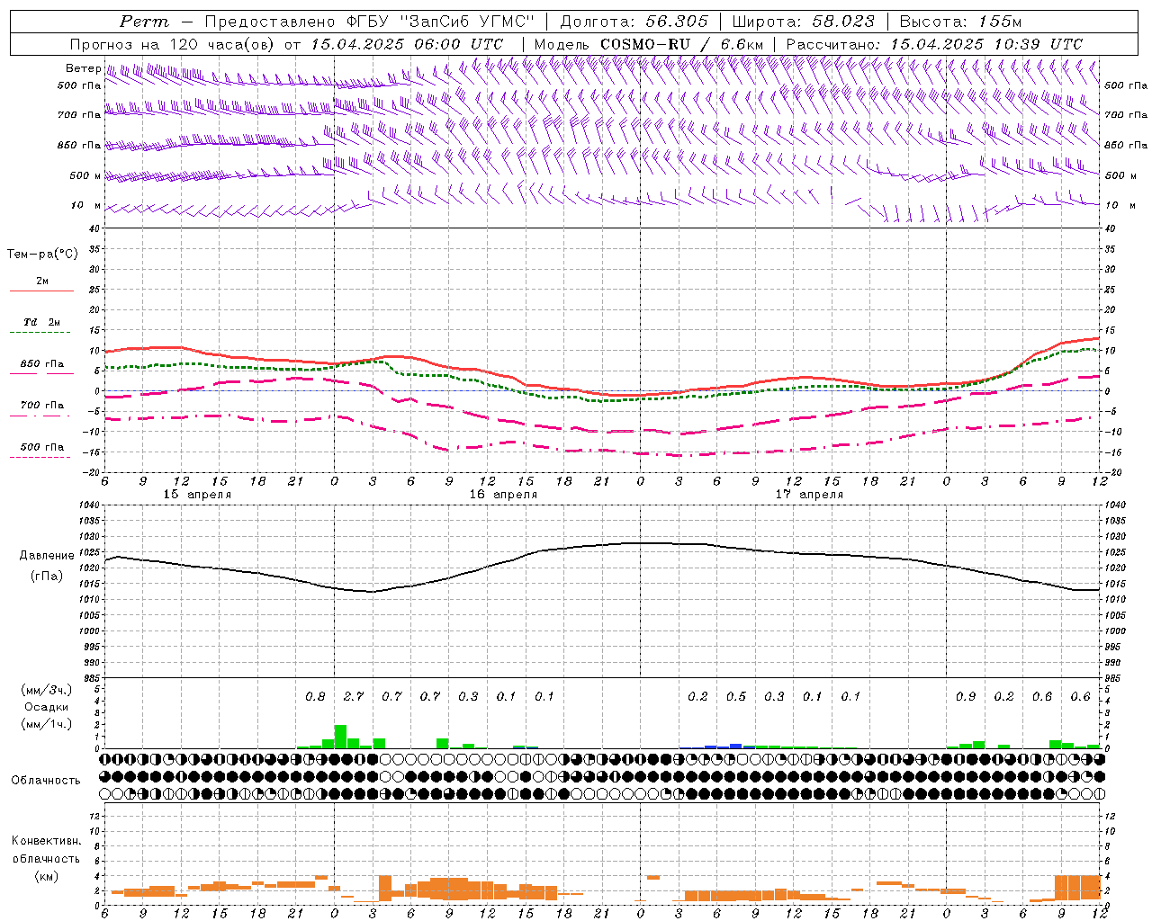
Task: Click the latitude value "Широта: 58.023"
Action: (803, 22)
